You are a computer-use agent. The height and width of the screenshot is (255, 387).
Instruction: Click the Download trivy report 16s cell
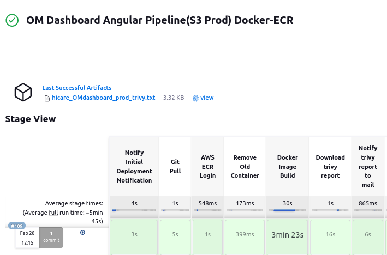click(x=330, y=235)
